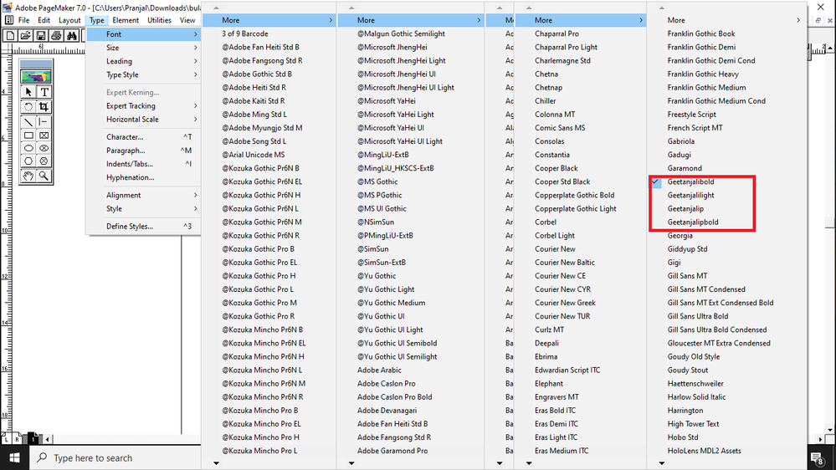Click the PageMaker logo in toolbox

pos(36,76)
